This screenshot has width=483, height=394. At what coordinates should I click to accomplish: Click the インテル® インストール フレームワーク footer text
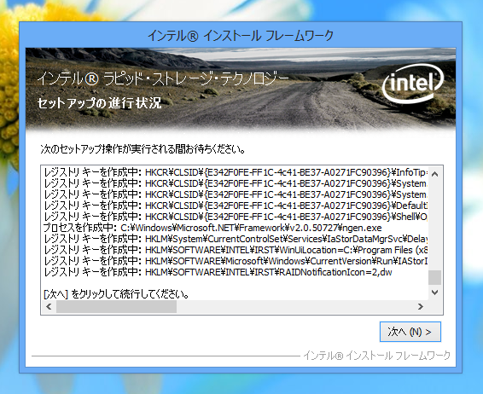[x=376, y=356]
